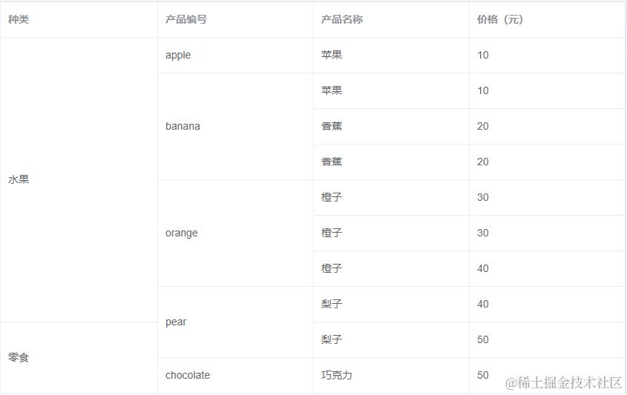Click price 10 in the apple row
The width and height of the screenshot is (627, 395).
pos(483,55)
